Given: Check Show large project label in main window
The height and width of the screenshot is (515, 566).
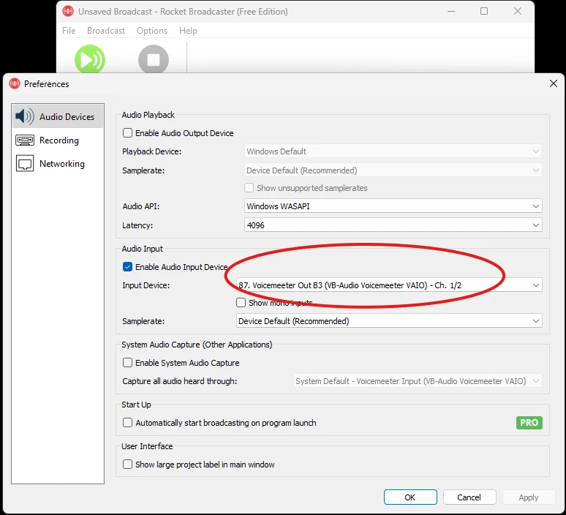Looking at the screenshot, I should [127, 464].
